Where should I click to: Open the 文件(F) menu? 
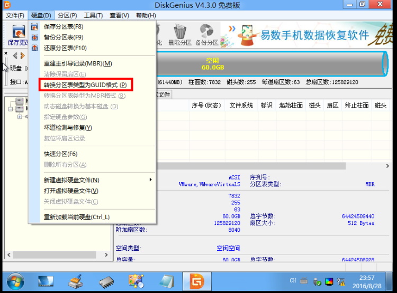click(x=15, y=16)
